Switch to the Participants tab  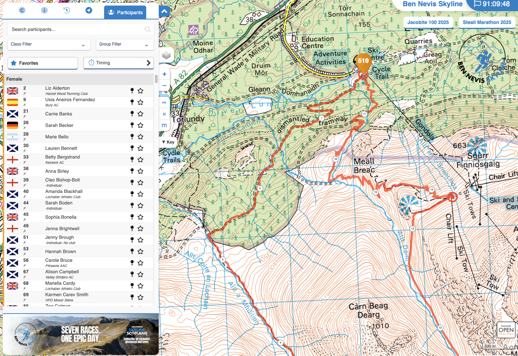pyautogui.click(x=125, y=13)
